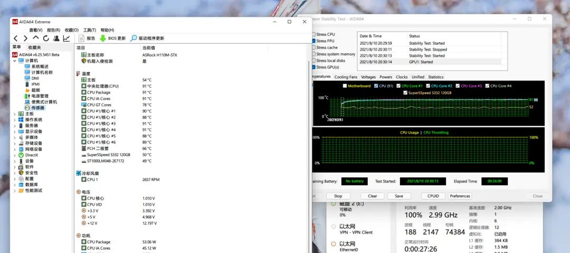570x253 pixels.
Task: Click the Clear button
Action: (x=372, y=196)
